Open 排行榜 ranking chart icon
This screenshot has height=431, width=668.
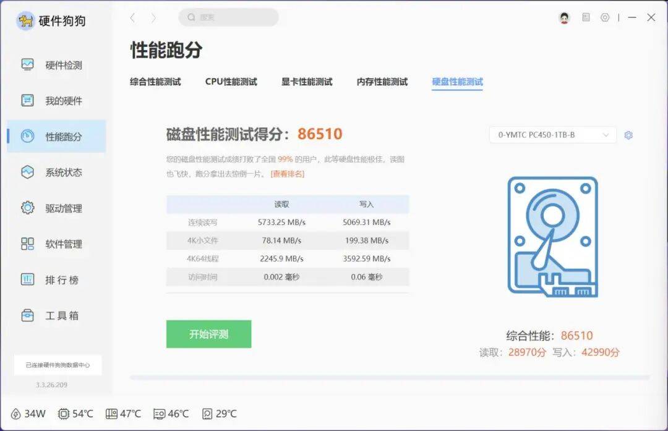27,280
